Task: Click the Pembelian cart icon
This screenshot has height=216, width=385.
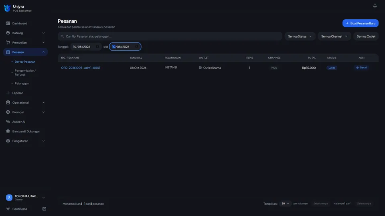Action: 8,42
